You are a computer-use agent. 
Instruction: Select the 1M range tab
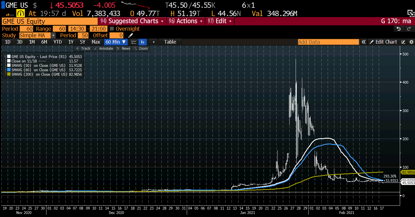coord(32,42)
